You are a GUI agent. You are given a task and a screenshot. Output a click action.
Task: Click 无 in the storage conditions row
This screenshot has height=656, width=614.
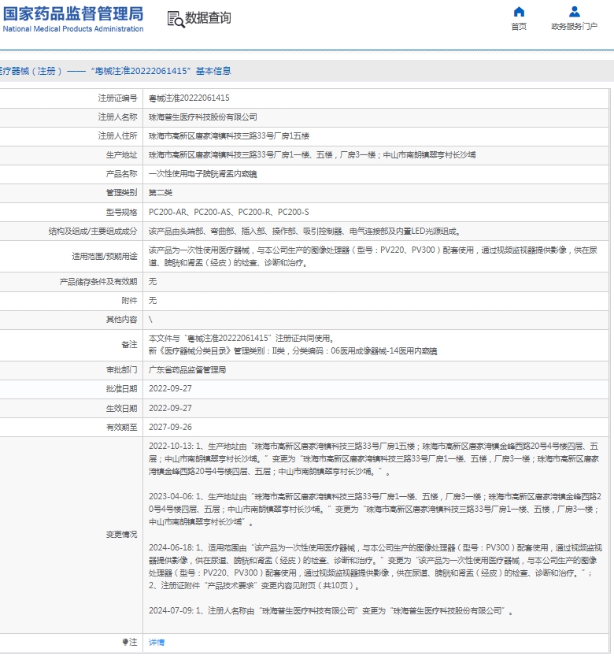pos(153,282)
